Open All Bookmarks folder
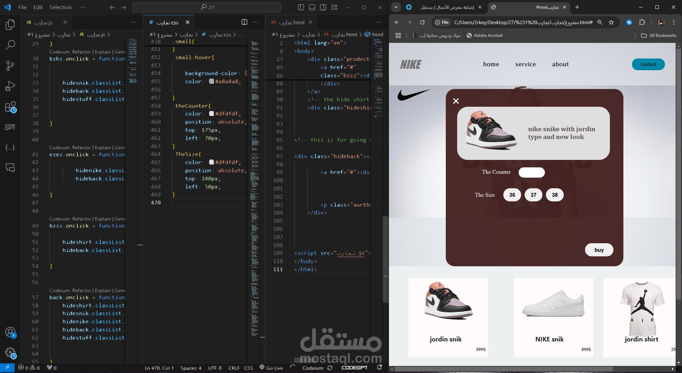682x373 pixels. (659, 35)
